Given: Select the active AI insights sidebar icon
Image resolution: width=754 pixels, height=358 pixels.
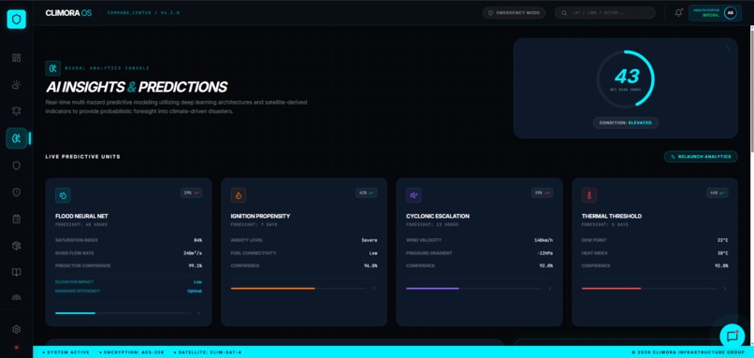Looking at the screenshot, I should coord(16,138).
